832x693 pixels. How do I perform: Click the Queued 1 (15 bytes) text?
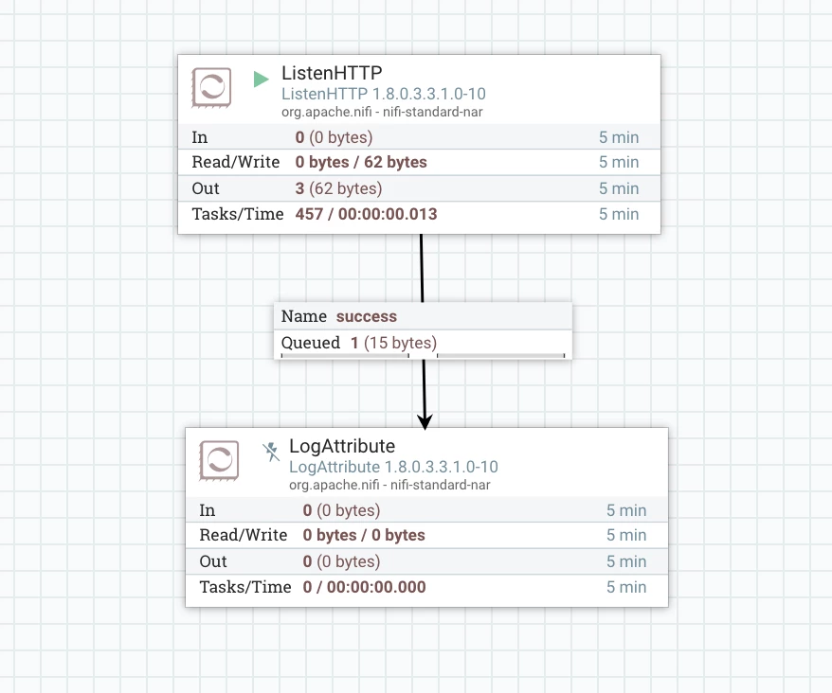(359, 343)
